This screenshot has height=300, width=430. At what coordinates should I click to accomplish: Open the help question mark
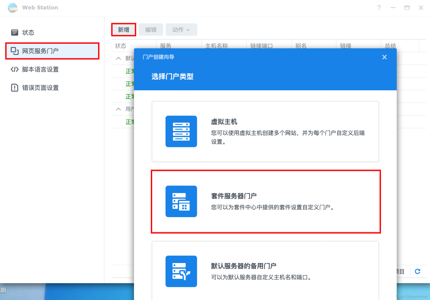(x=379, y=7)
